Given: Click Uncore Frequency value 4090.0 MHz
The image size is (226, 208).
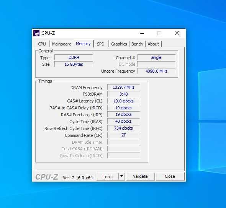Looking at the screenshot, I should 156,71.
